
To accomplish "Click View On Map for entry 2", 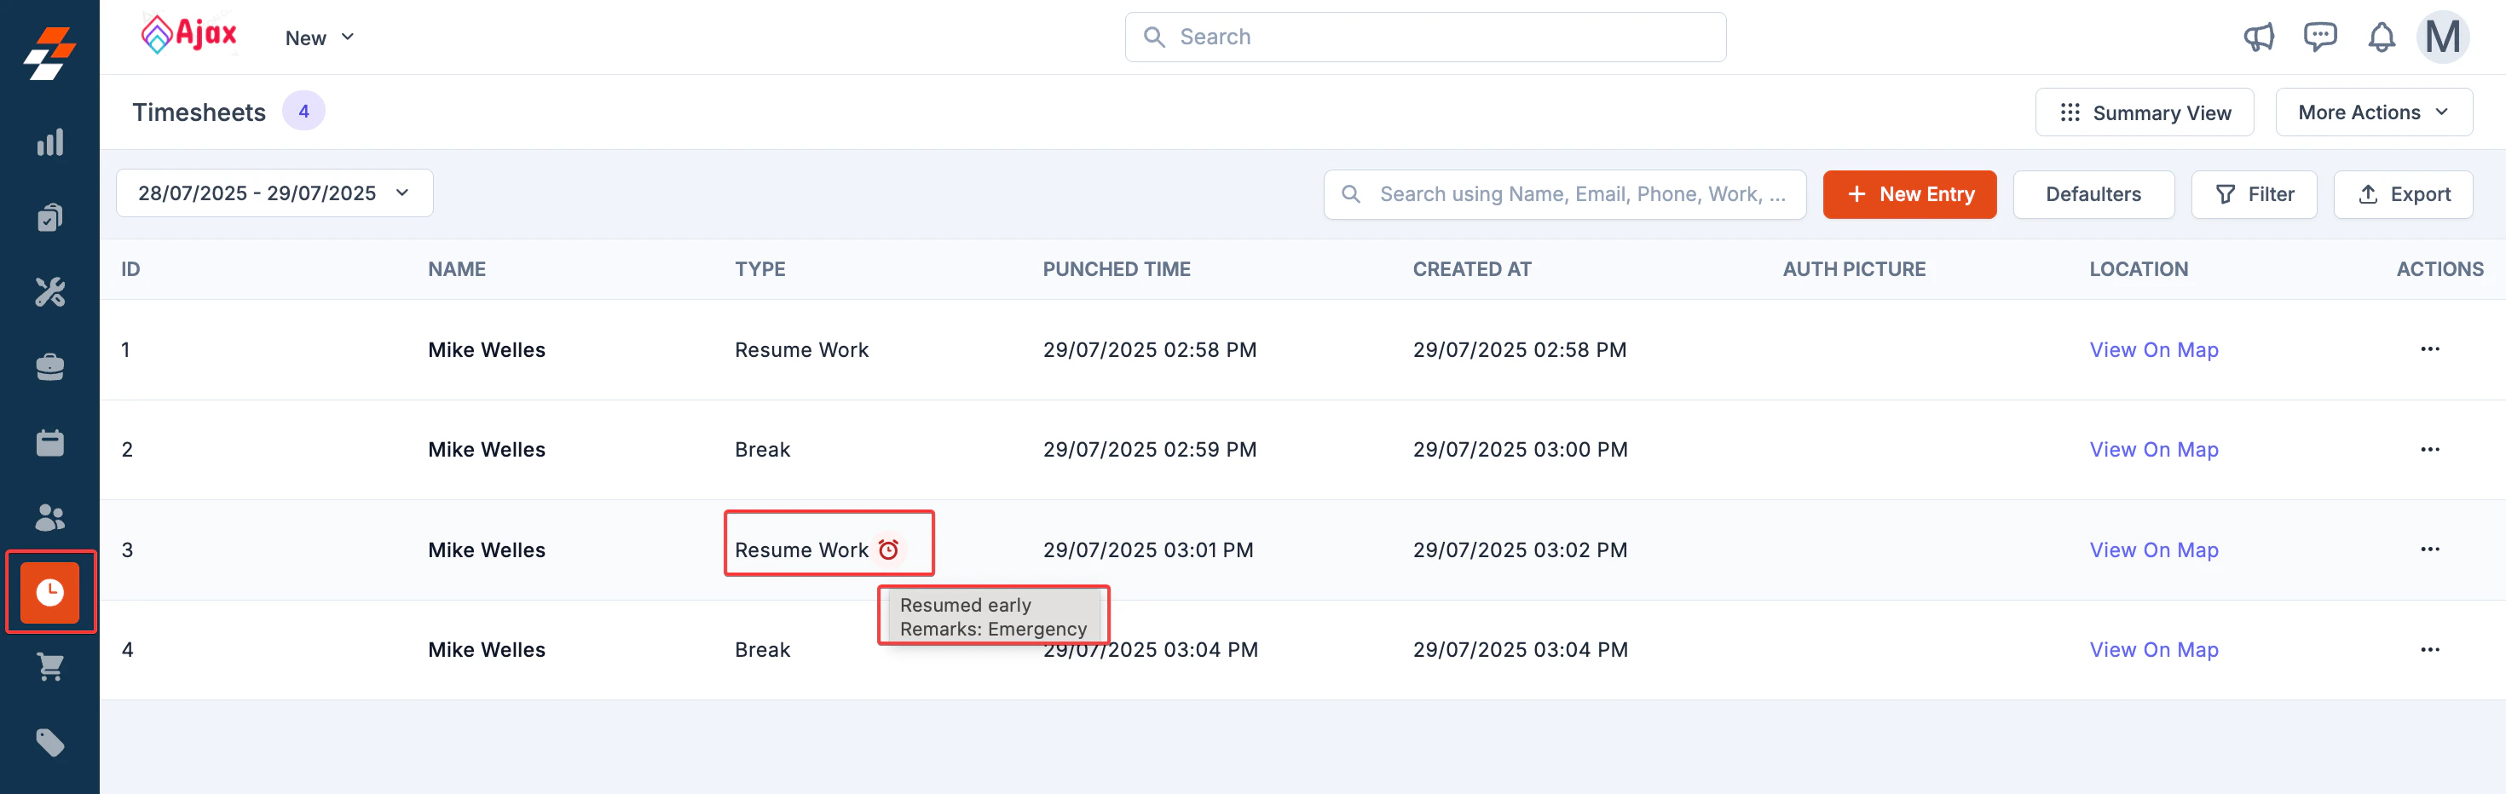I will tap(2154, 450).
